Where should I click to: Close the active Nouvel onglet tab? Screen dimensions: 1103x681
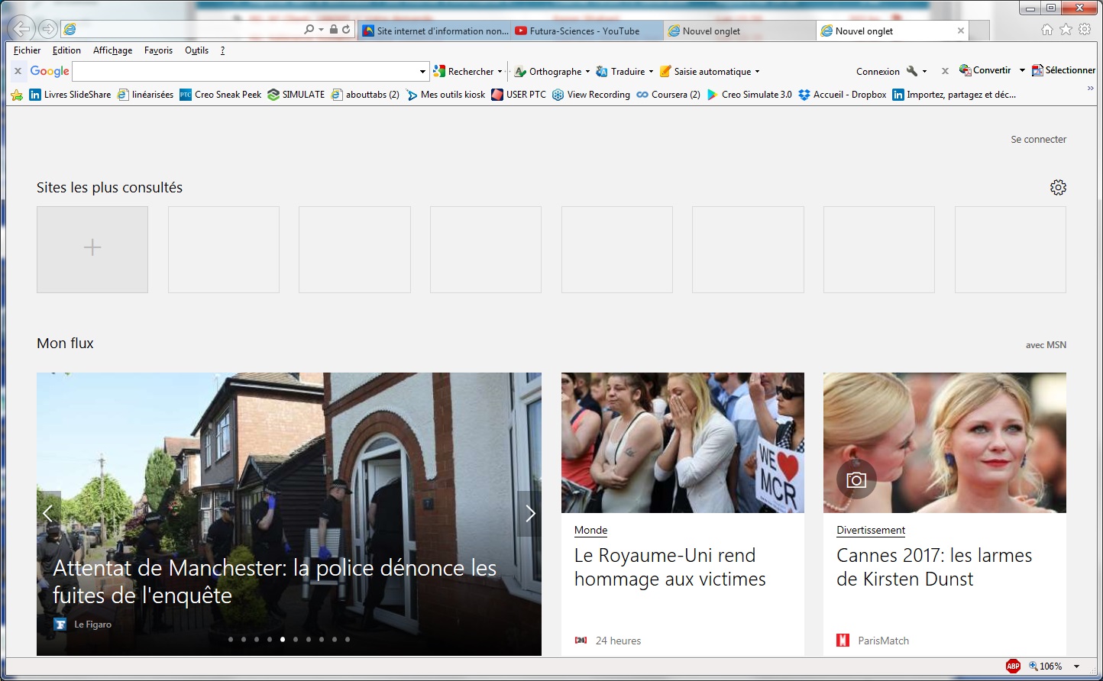pos(961,31)
